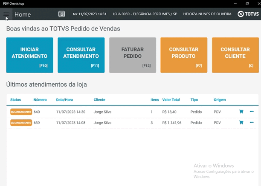This screenshot has width=261, height=186.
Task: Click user name Heloiza Nunes de Oliveira
Action: coord(207,14)
